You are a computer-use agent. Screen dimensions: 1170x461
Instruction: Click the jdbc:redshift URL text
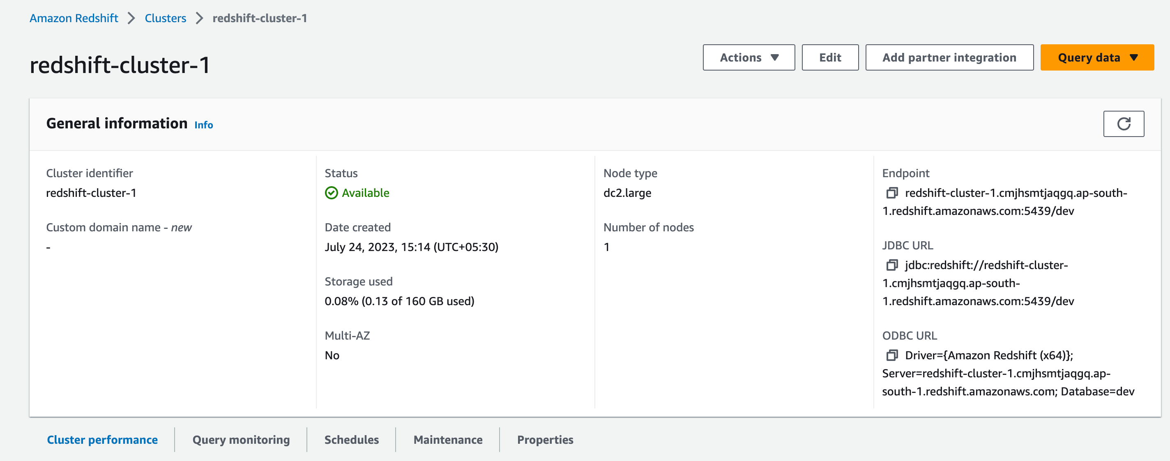click(978, 283)
